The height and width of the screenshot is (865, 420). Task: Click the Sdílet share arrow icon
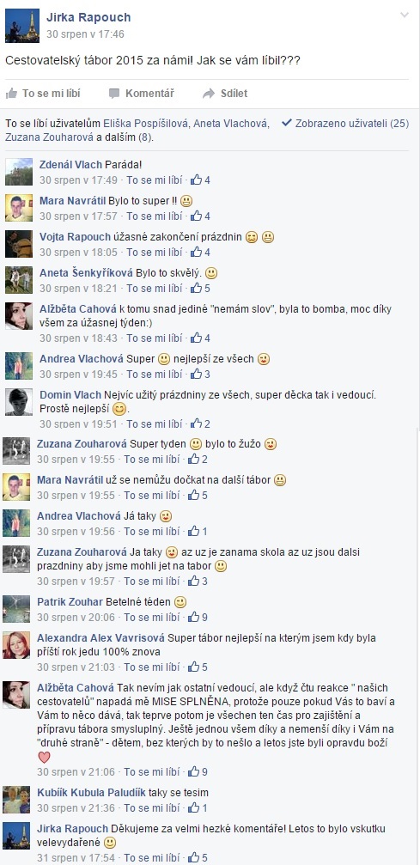pos(209,94)
